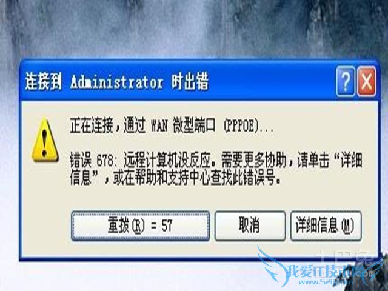Click the desktop wallpaper above the dialog
Screen dimensions: 388x291
pos(194,28)
